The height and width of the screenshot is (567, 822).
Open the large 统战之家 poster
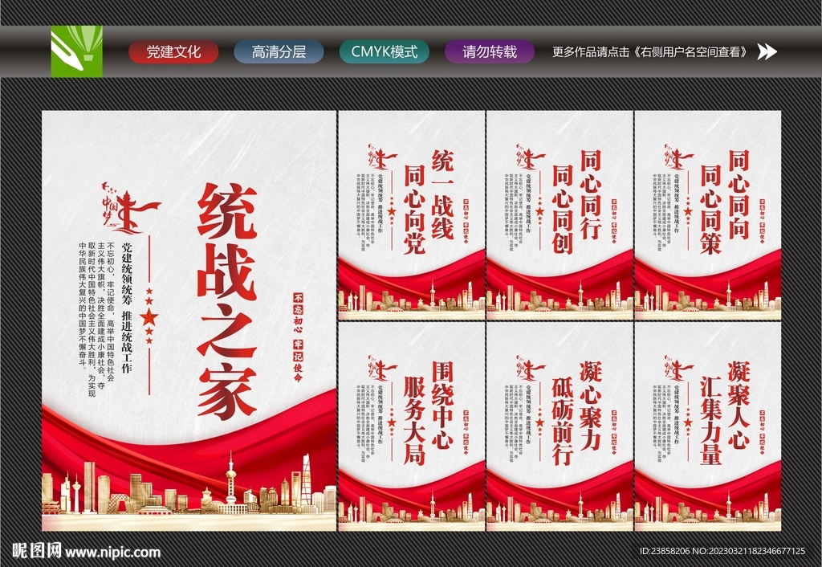pyautogui.click(x=189, y=320)
